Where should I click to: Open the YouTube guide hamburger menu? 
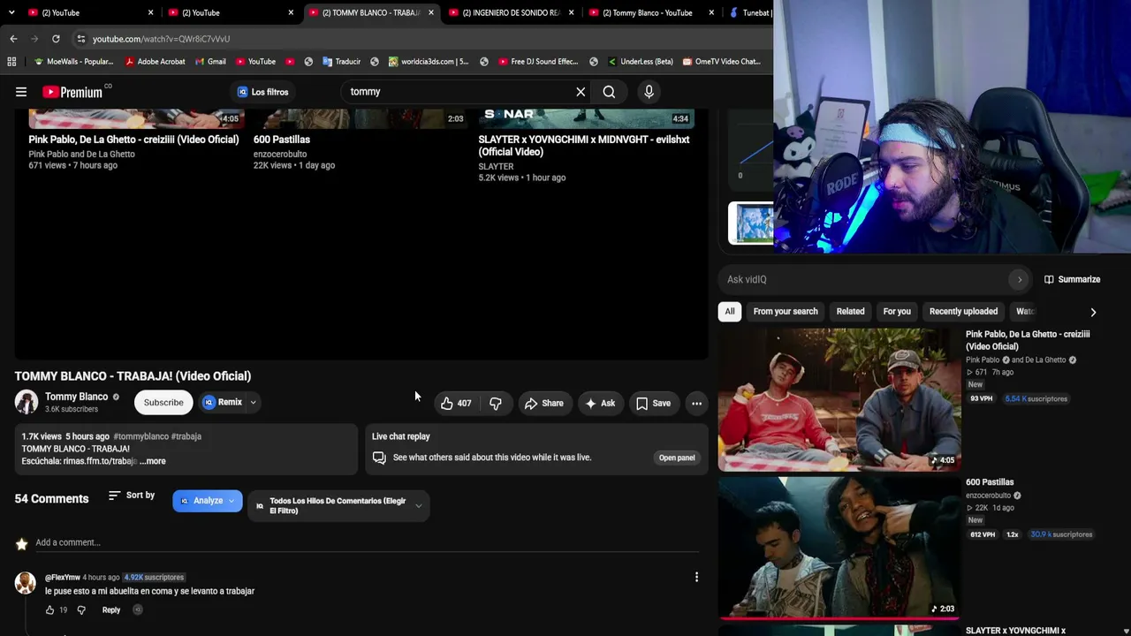point(21,92)
